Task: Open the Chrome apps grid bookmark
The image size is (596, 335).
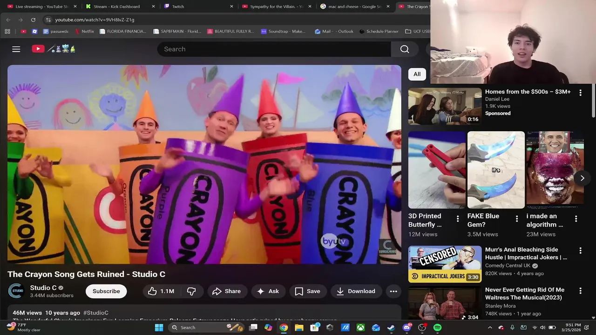Action: coord(7,31)
